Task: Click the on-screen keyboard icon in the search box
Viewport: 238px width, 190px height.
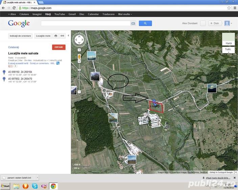Action: tap(133, 23)
